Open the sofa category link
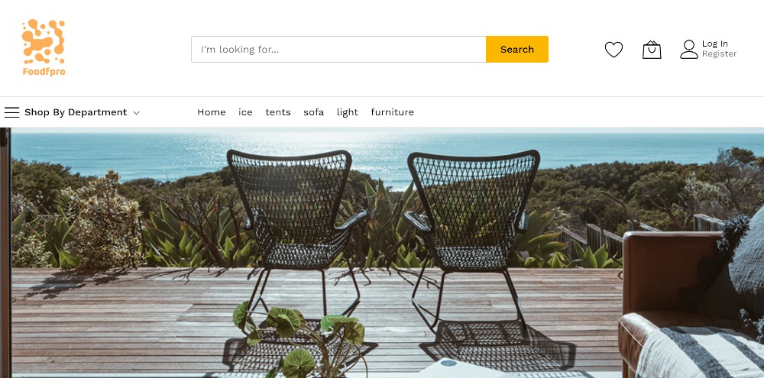 pyautogui.click(x=313, y=112)
